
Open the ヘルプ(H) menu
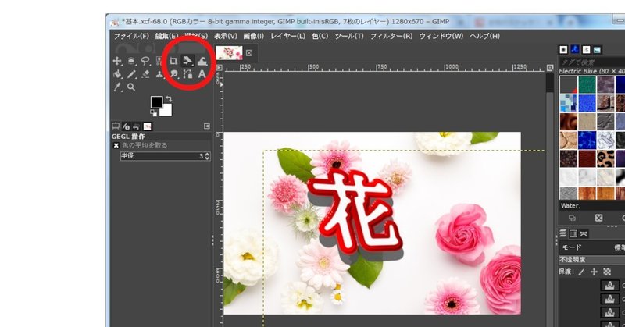(x=484, y=36)
